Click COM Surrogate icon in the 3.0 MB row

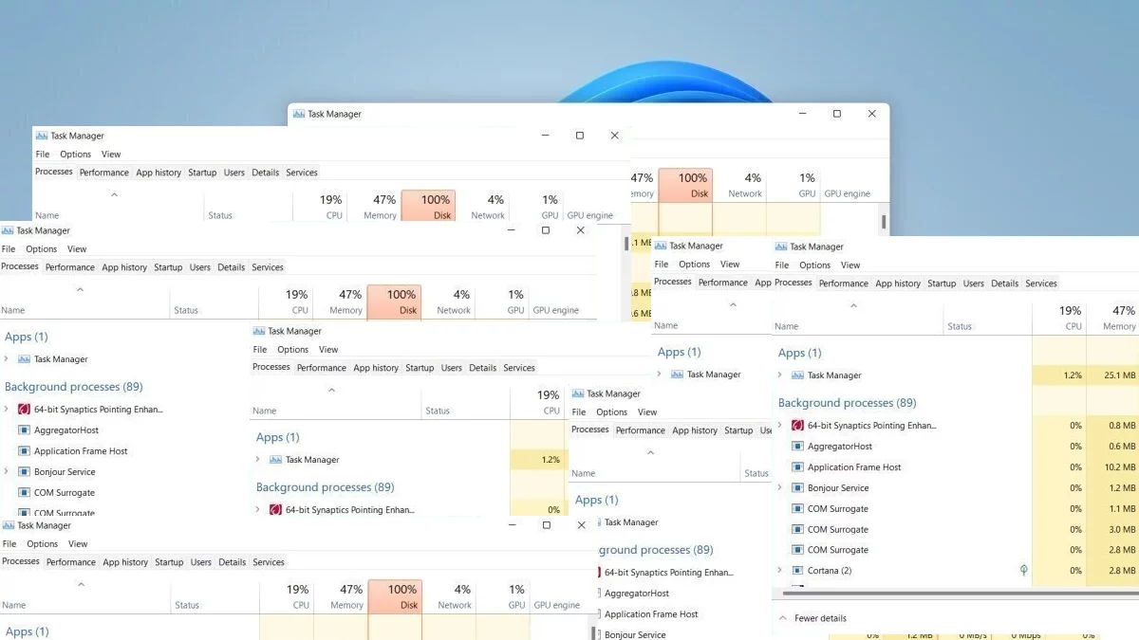[x=798, y=530]
